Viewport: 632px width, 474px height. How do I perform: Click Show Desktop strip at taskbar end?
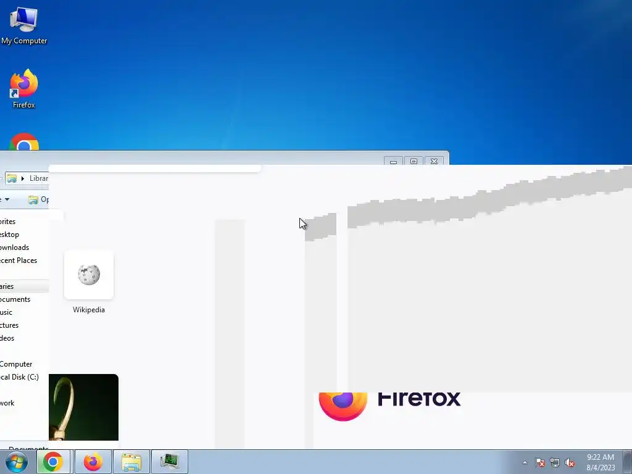[x=628, y=462]
